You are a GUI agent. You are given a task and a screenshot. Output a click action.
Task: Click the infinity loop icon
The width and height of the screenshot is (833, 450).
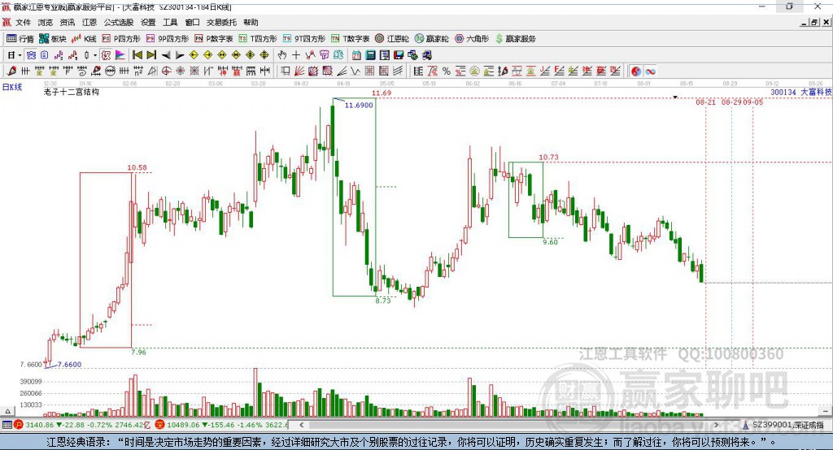pyautogui.click(x=650, y=71)
